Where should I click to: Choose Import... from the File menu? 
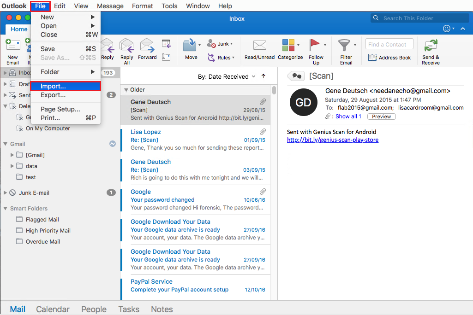tap(66, 86)
